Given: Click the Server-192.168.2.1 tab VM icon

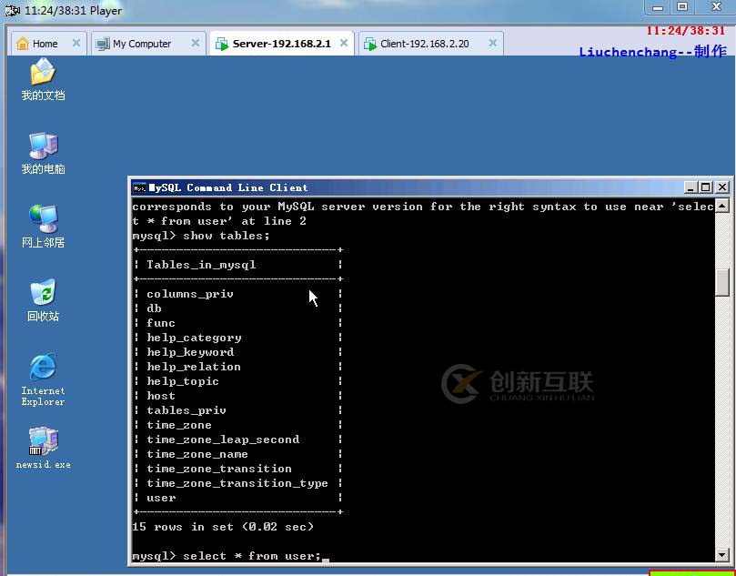Looking at the screenshot, I should (222, 44).
